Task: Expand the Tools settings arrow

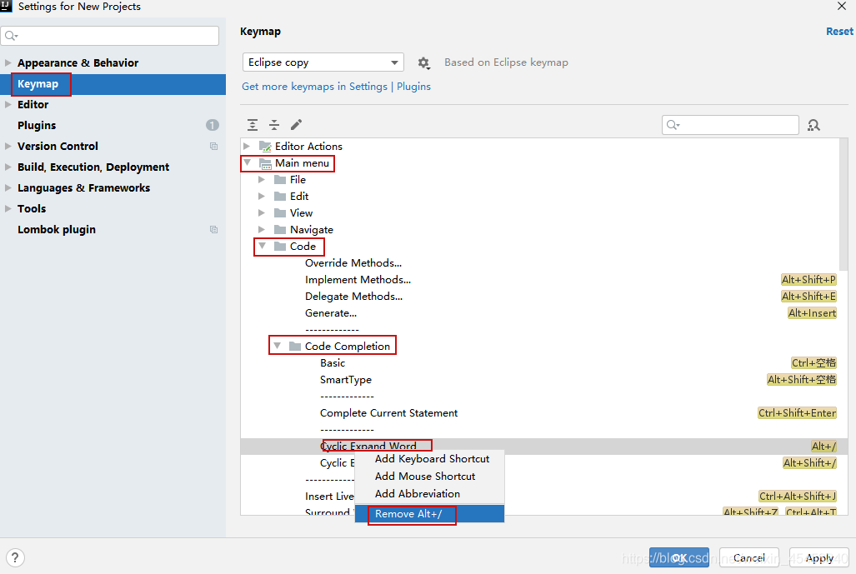Action: click(x=8, y=208)
